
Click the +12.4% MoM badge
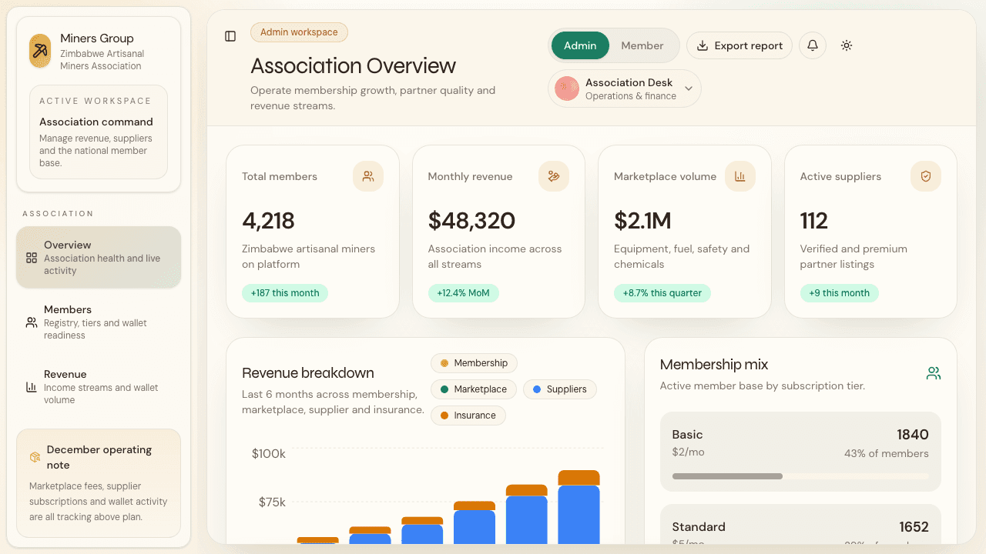[464, 293]
